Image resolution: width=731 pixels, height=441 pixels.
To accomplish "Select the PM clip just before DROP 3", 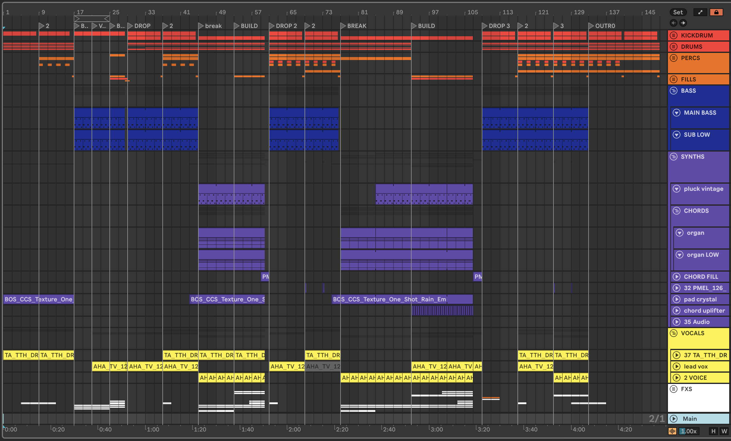I will tap(478, 277).
